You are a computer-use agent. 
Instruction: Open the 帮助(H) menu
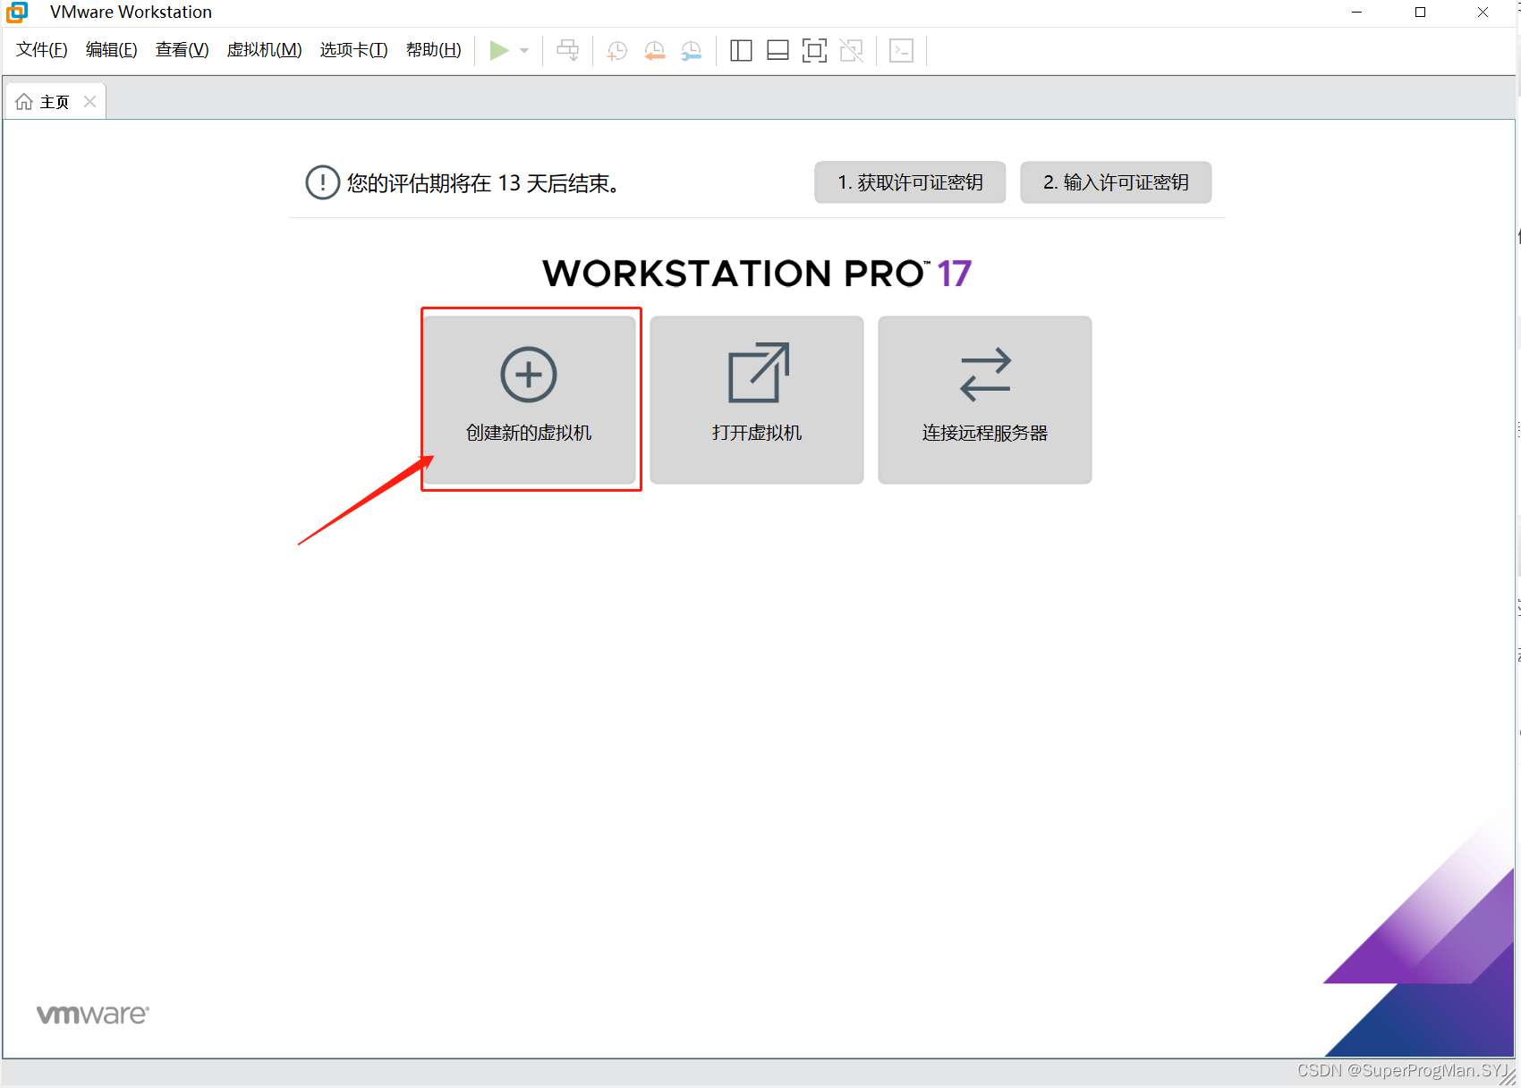pyautogui.click(x=434, y=50)
